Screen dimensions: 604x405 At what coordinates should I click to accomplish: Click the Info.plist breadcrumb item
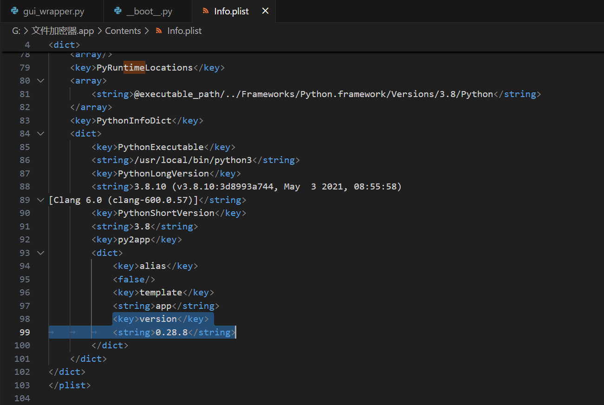click(184, 31)
